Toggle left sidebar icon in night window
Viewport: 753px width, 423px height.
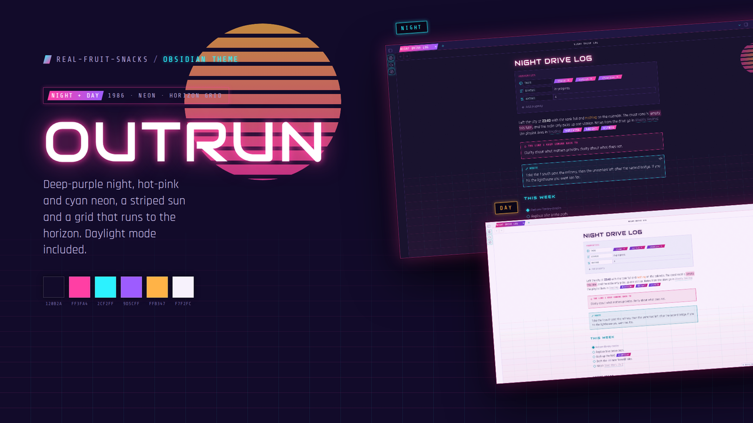tap(390, 51)
